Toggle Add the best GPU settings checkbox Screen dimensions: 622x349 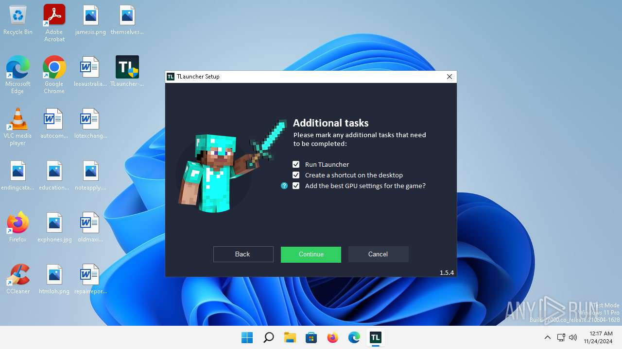coord(296,186)
